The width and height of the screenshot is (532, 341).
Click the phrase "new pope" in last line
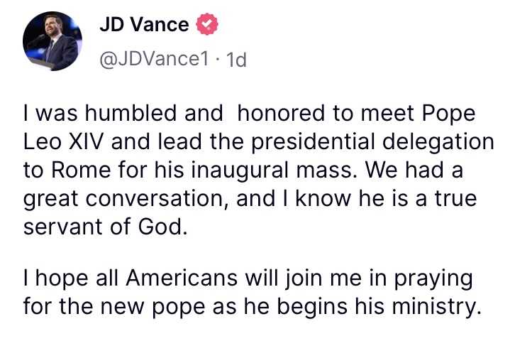pyautogui.click(x=153, y=307)
